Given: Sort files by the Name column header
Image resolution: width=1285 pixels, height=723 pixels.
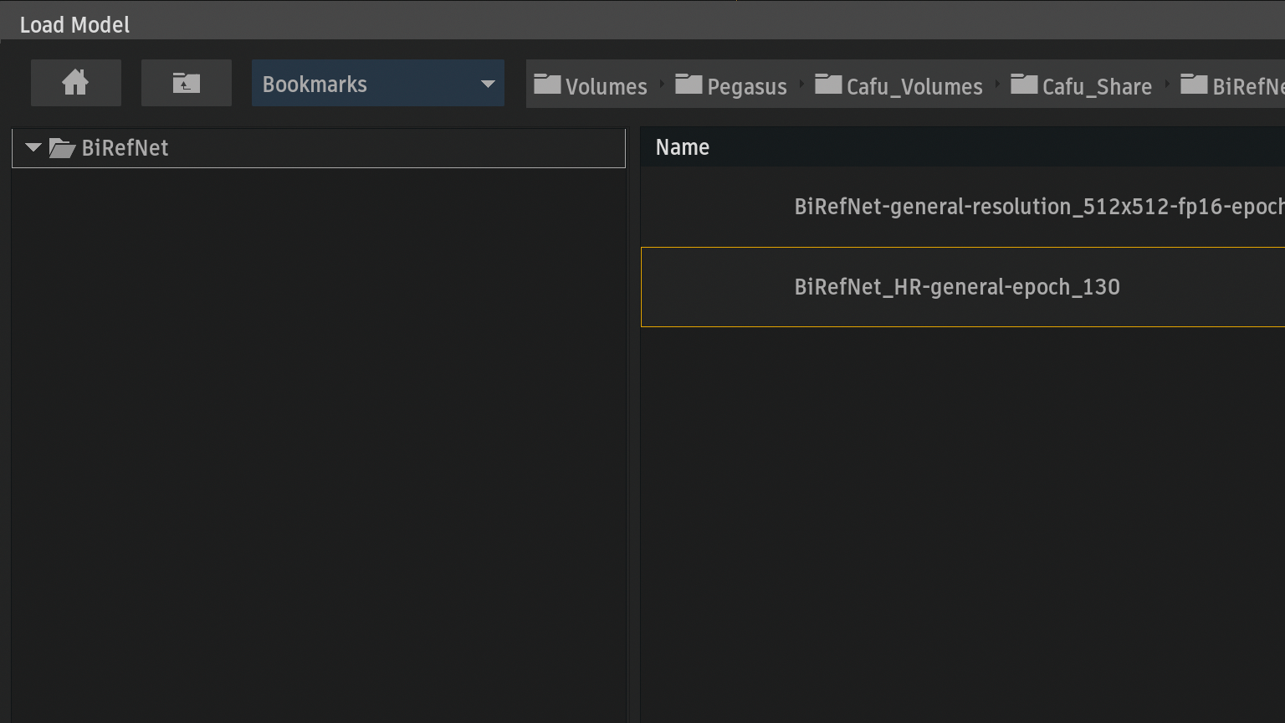Looking at the screenshot, I should pos(683,147).
